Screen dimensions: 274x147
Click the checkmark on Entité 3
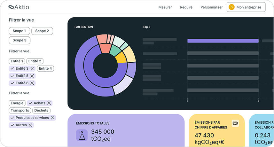coord(12,69)
